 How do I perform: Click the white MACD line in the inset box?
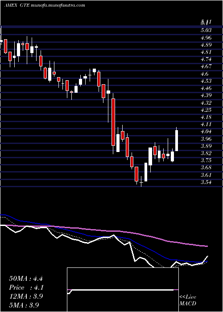121,290
